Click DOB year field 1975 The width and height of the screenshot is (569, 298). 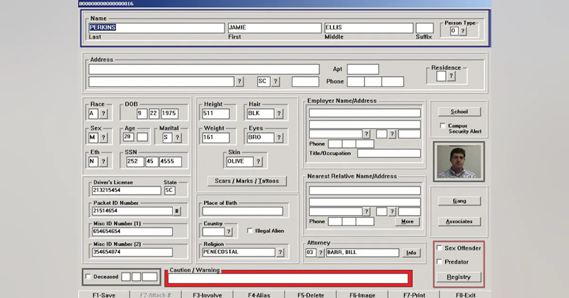169,114
